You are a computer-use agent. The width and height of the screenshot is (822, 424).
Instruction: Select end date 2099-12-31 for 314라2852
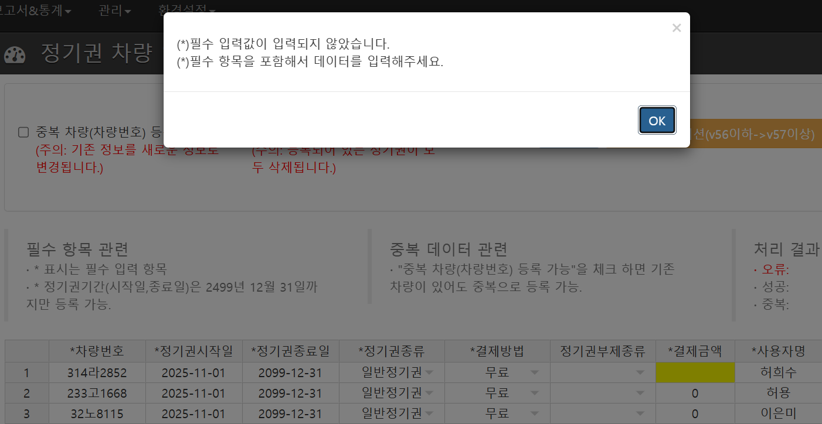point(290,372)
